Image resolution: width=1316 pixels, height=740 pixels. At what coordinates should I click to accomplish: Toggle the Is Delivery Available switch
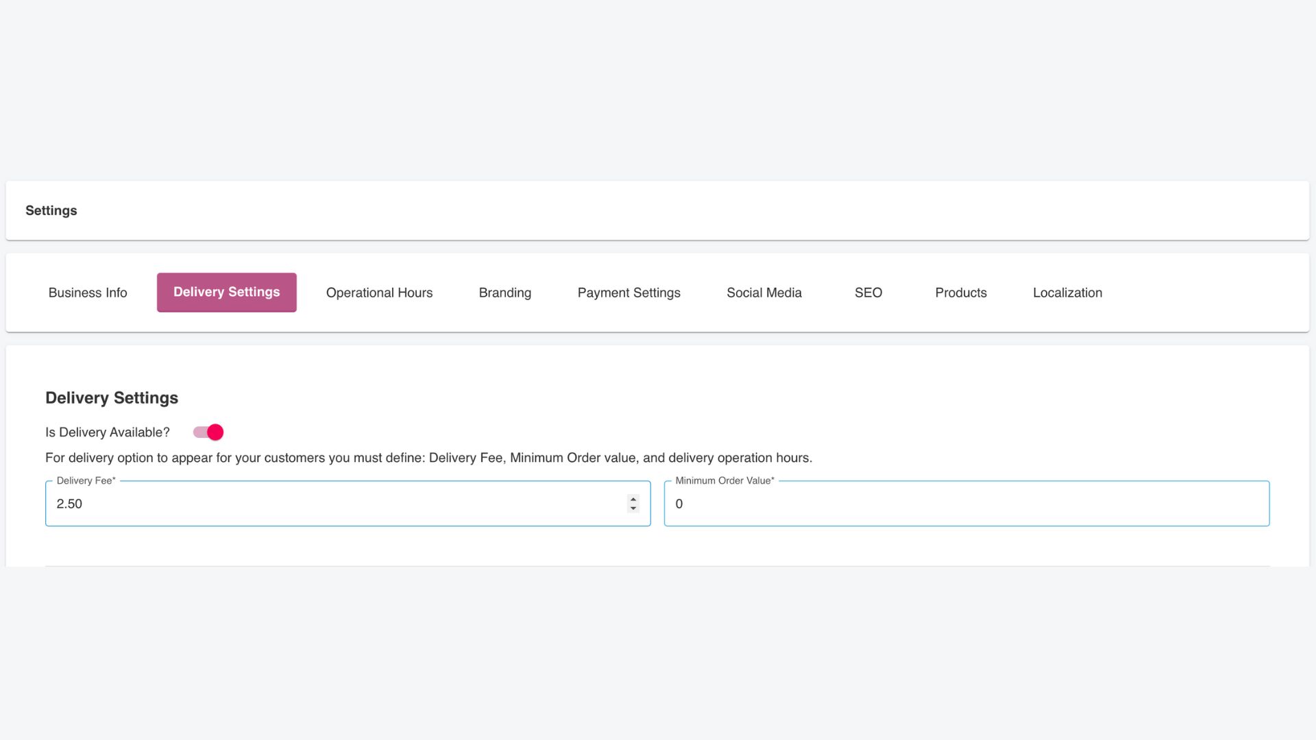coord(208,432)
